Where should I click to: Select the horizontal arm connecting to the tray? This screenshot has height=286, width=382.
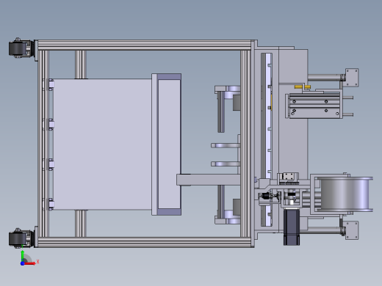coord(208,180)
